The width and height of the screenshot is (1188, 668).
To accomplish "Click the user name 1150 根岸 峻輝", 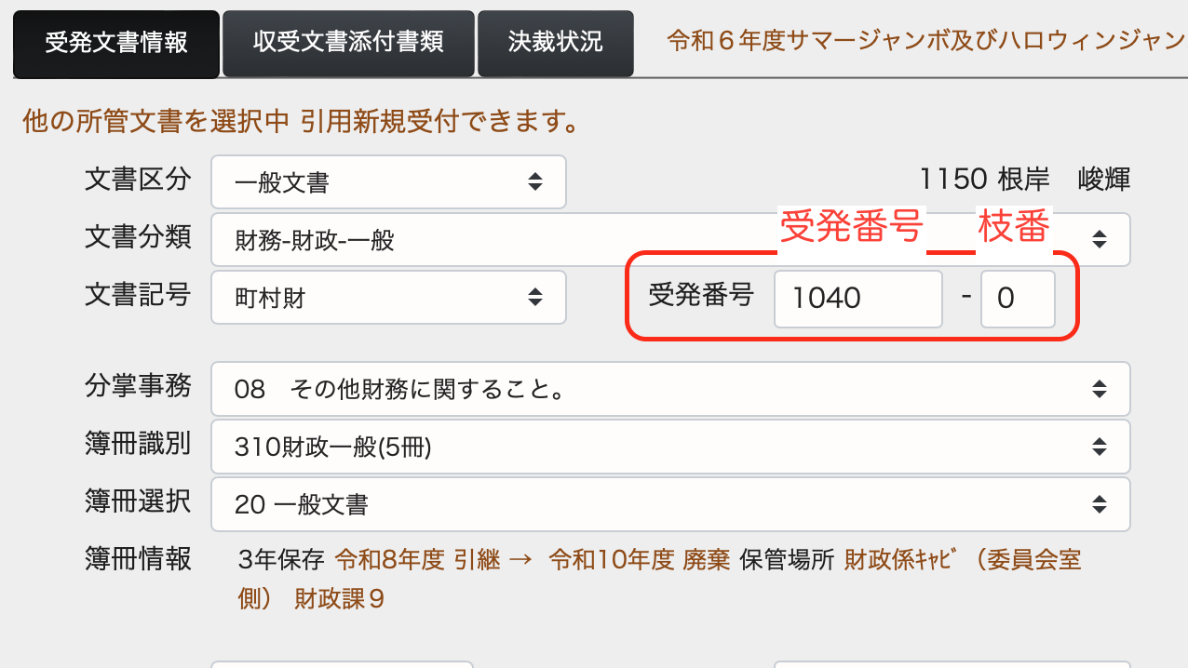I will [1024, 179].
